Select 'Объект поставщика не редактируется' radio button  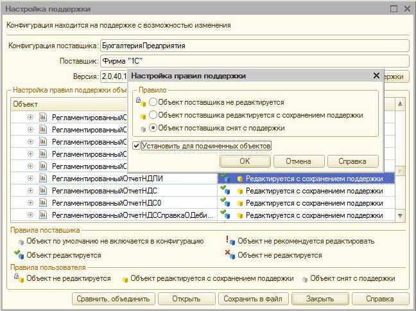tap(153, 102)
